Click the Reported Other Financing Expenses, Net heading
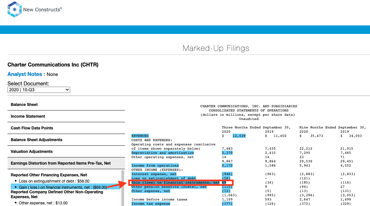This screenshot has height=206, width=370. coord(49,175)
